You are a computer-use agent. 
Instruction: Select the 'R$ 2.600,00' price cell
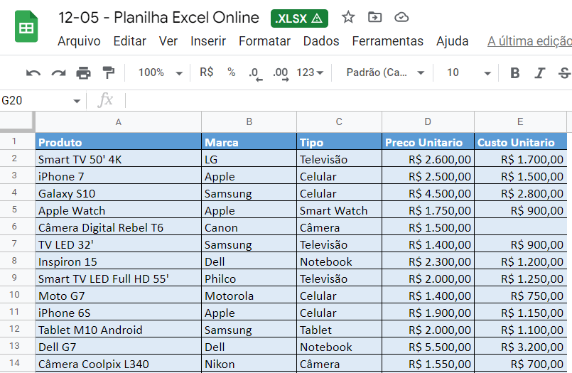pos(428,159)
